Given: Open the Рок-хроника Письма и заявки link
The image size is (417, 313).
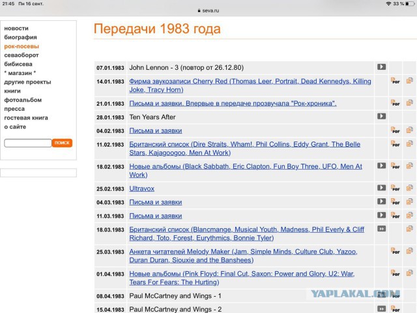Looking at the screenshot, I should pos(233,103).
